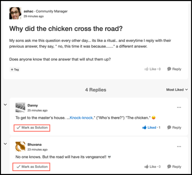Open ashac's profile picture

tap(15, 13)
